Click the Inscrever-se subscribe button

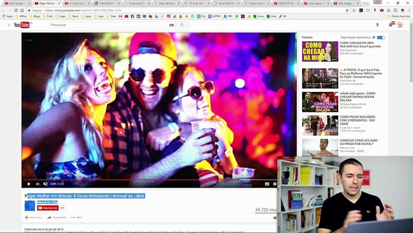(x=48, y=208)
